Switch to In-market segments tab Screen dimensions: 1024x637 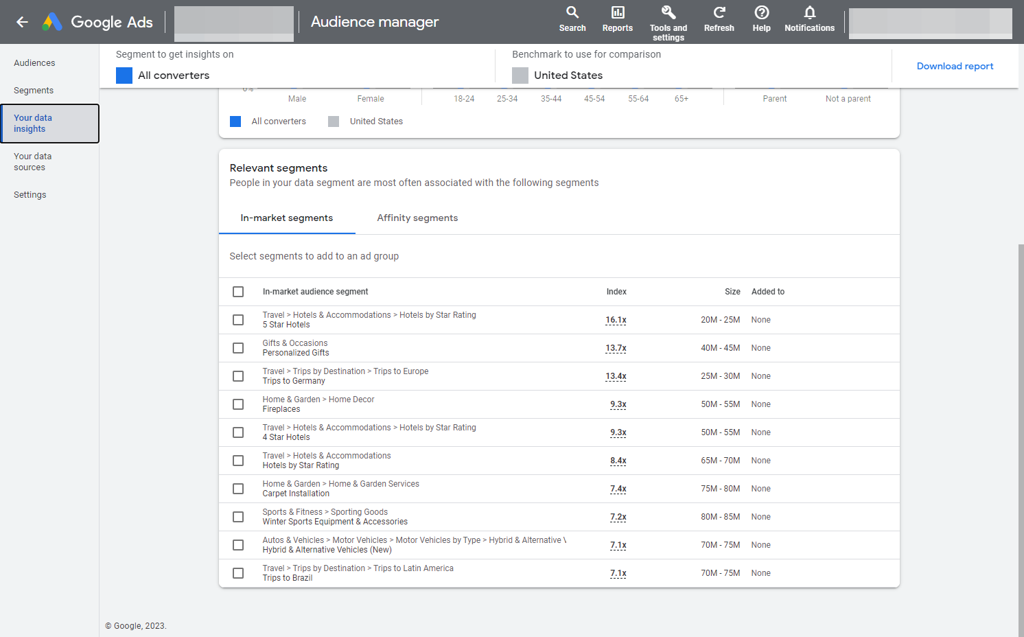point(287,218)
